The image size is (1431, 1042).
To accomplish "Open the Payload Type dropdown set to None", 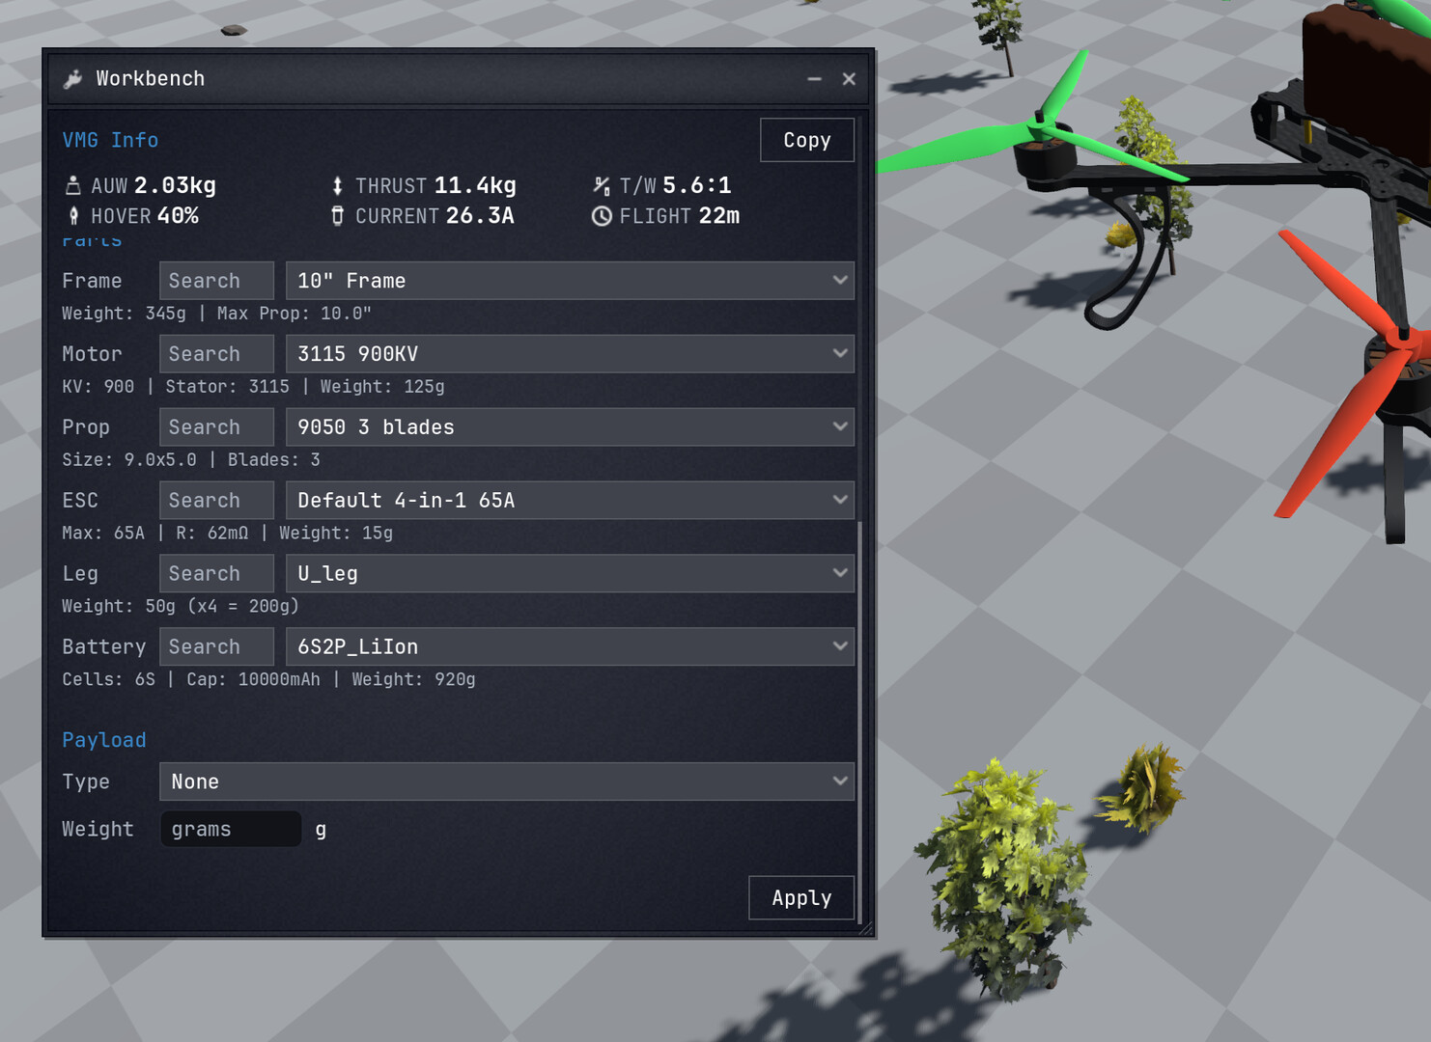I will tap(507, 781).
